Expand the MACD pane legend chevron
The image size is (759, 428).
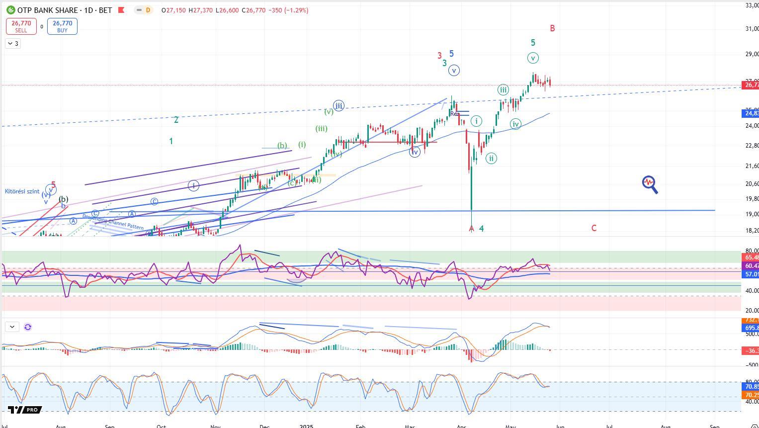12,327
